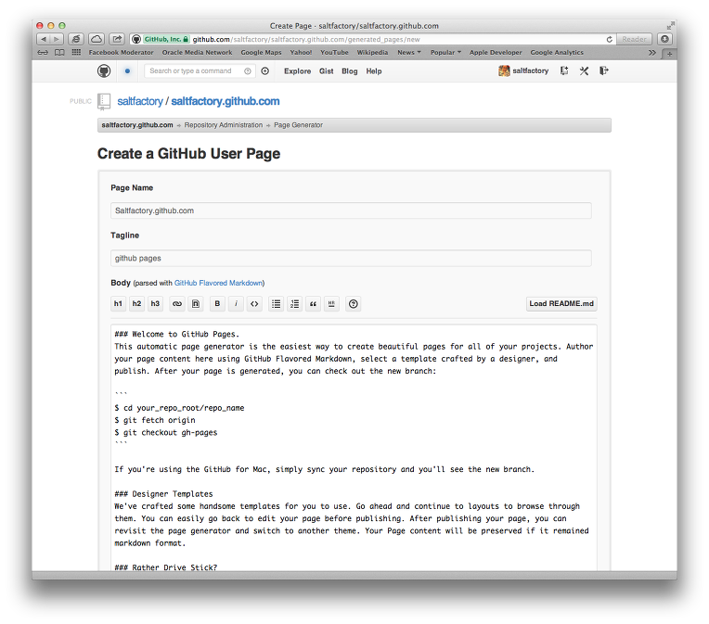
Task: Click the GitHub, Inc. security certificate badge
Action: coord(166,39)
